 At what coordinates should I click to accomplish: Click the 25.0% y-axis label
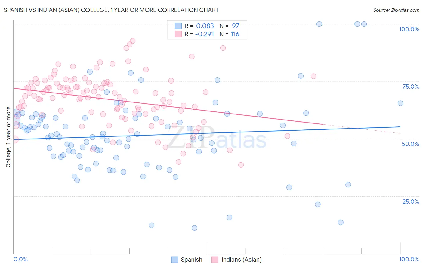411,202
